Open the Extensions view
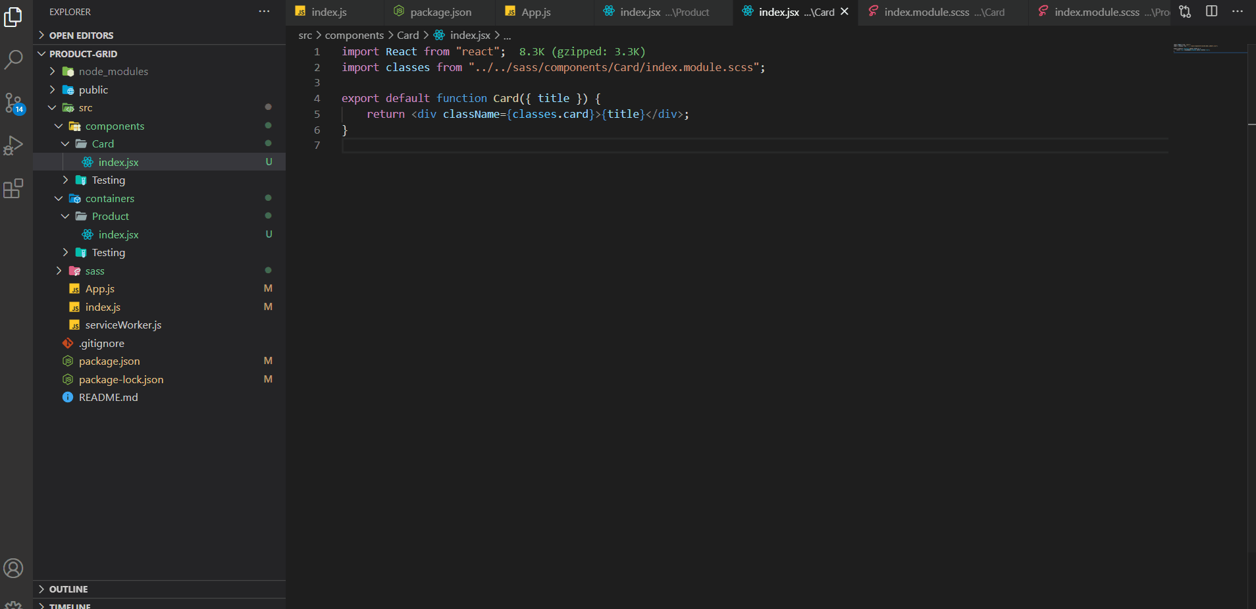 14,189
